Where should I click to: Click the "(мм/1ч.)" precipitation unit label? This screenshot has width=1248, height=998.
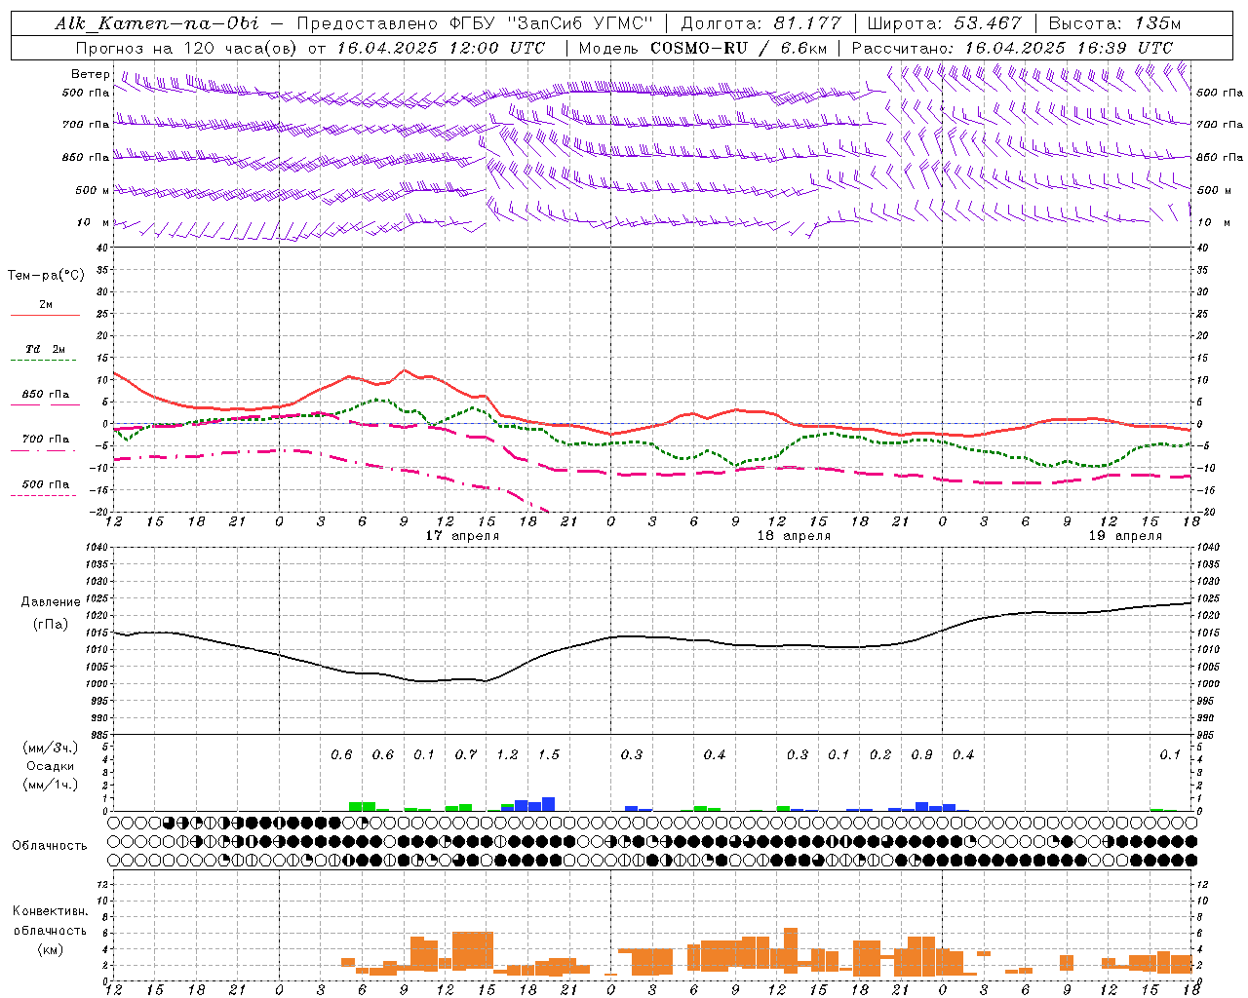point(50,785)
